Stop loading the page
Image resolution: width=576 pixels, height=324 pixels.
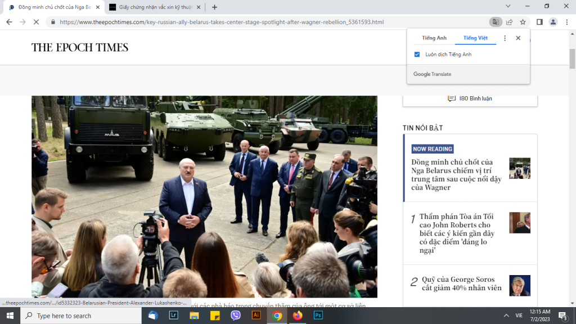click(36, 22)
